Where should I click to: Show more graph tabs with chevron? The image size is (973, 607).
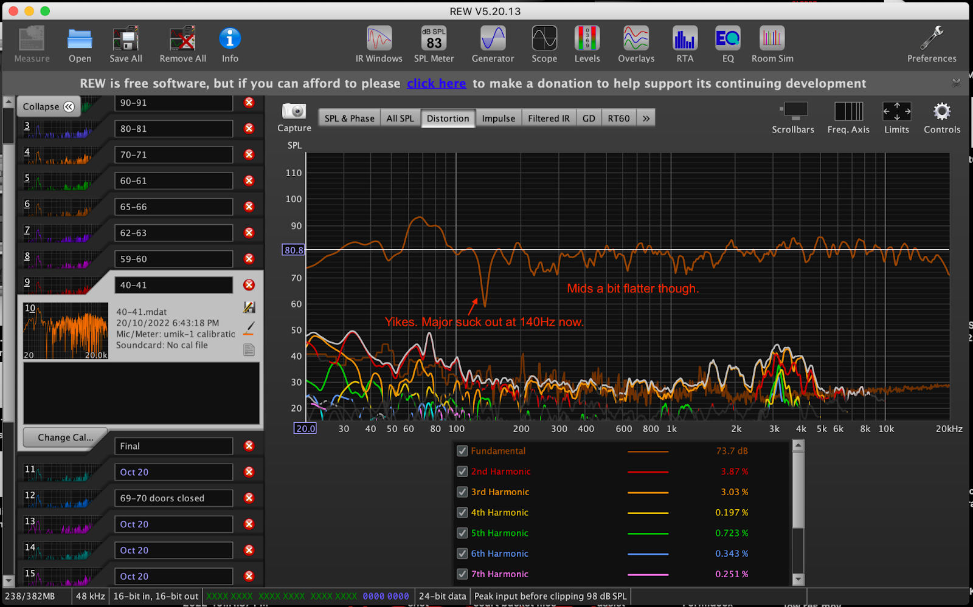pos(646,118)
